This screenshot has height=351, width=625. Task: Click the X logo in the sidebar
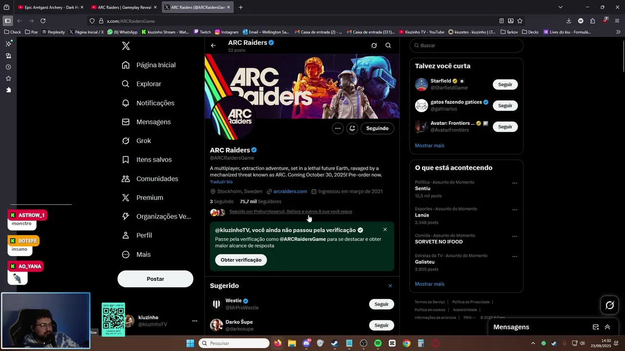tap(125, 46)
